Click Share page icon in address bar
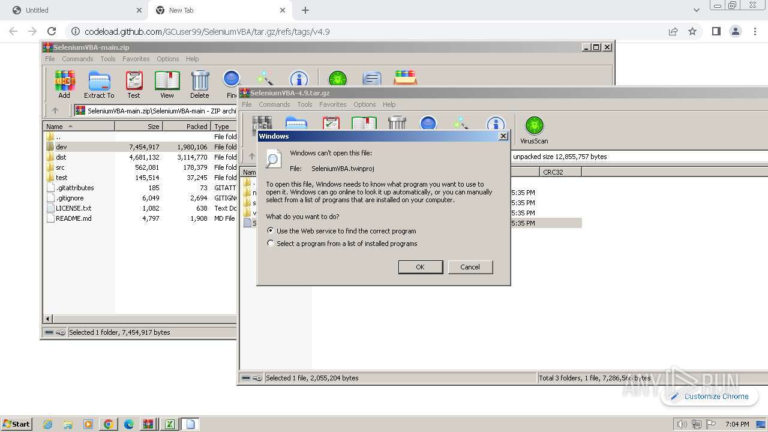The width and height of the screenshot is (768, 432). (673, 31)
